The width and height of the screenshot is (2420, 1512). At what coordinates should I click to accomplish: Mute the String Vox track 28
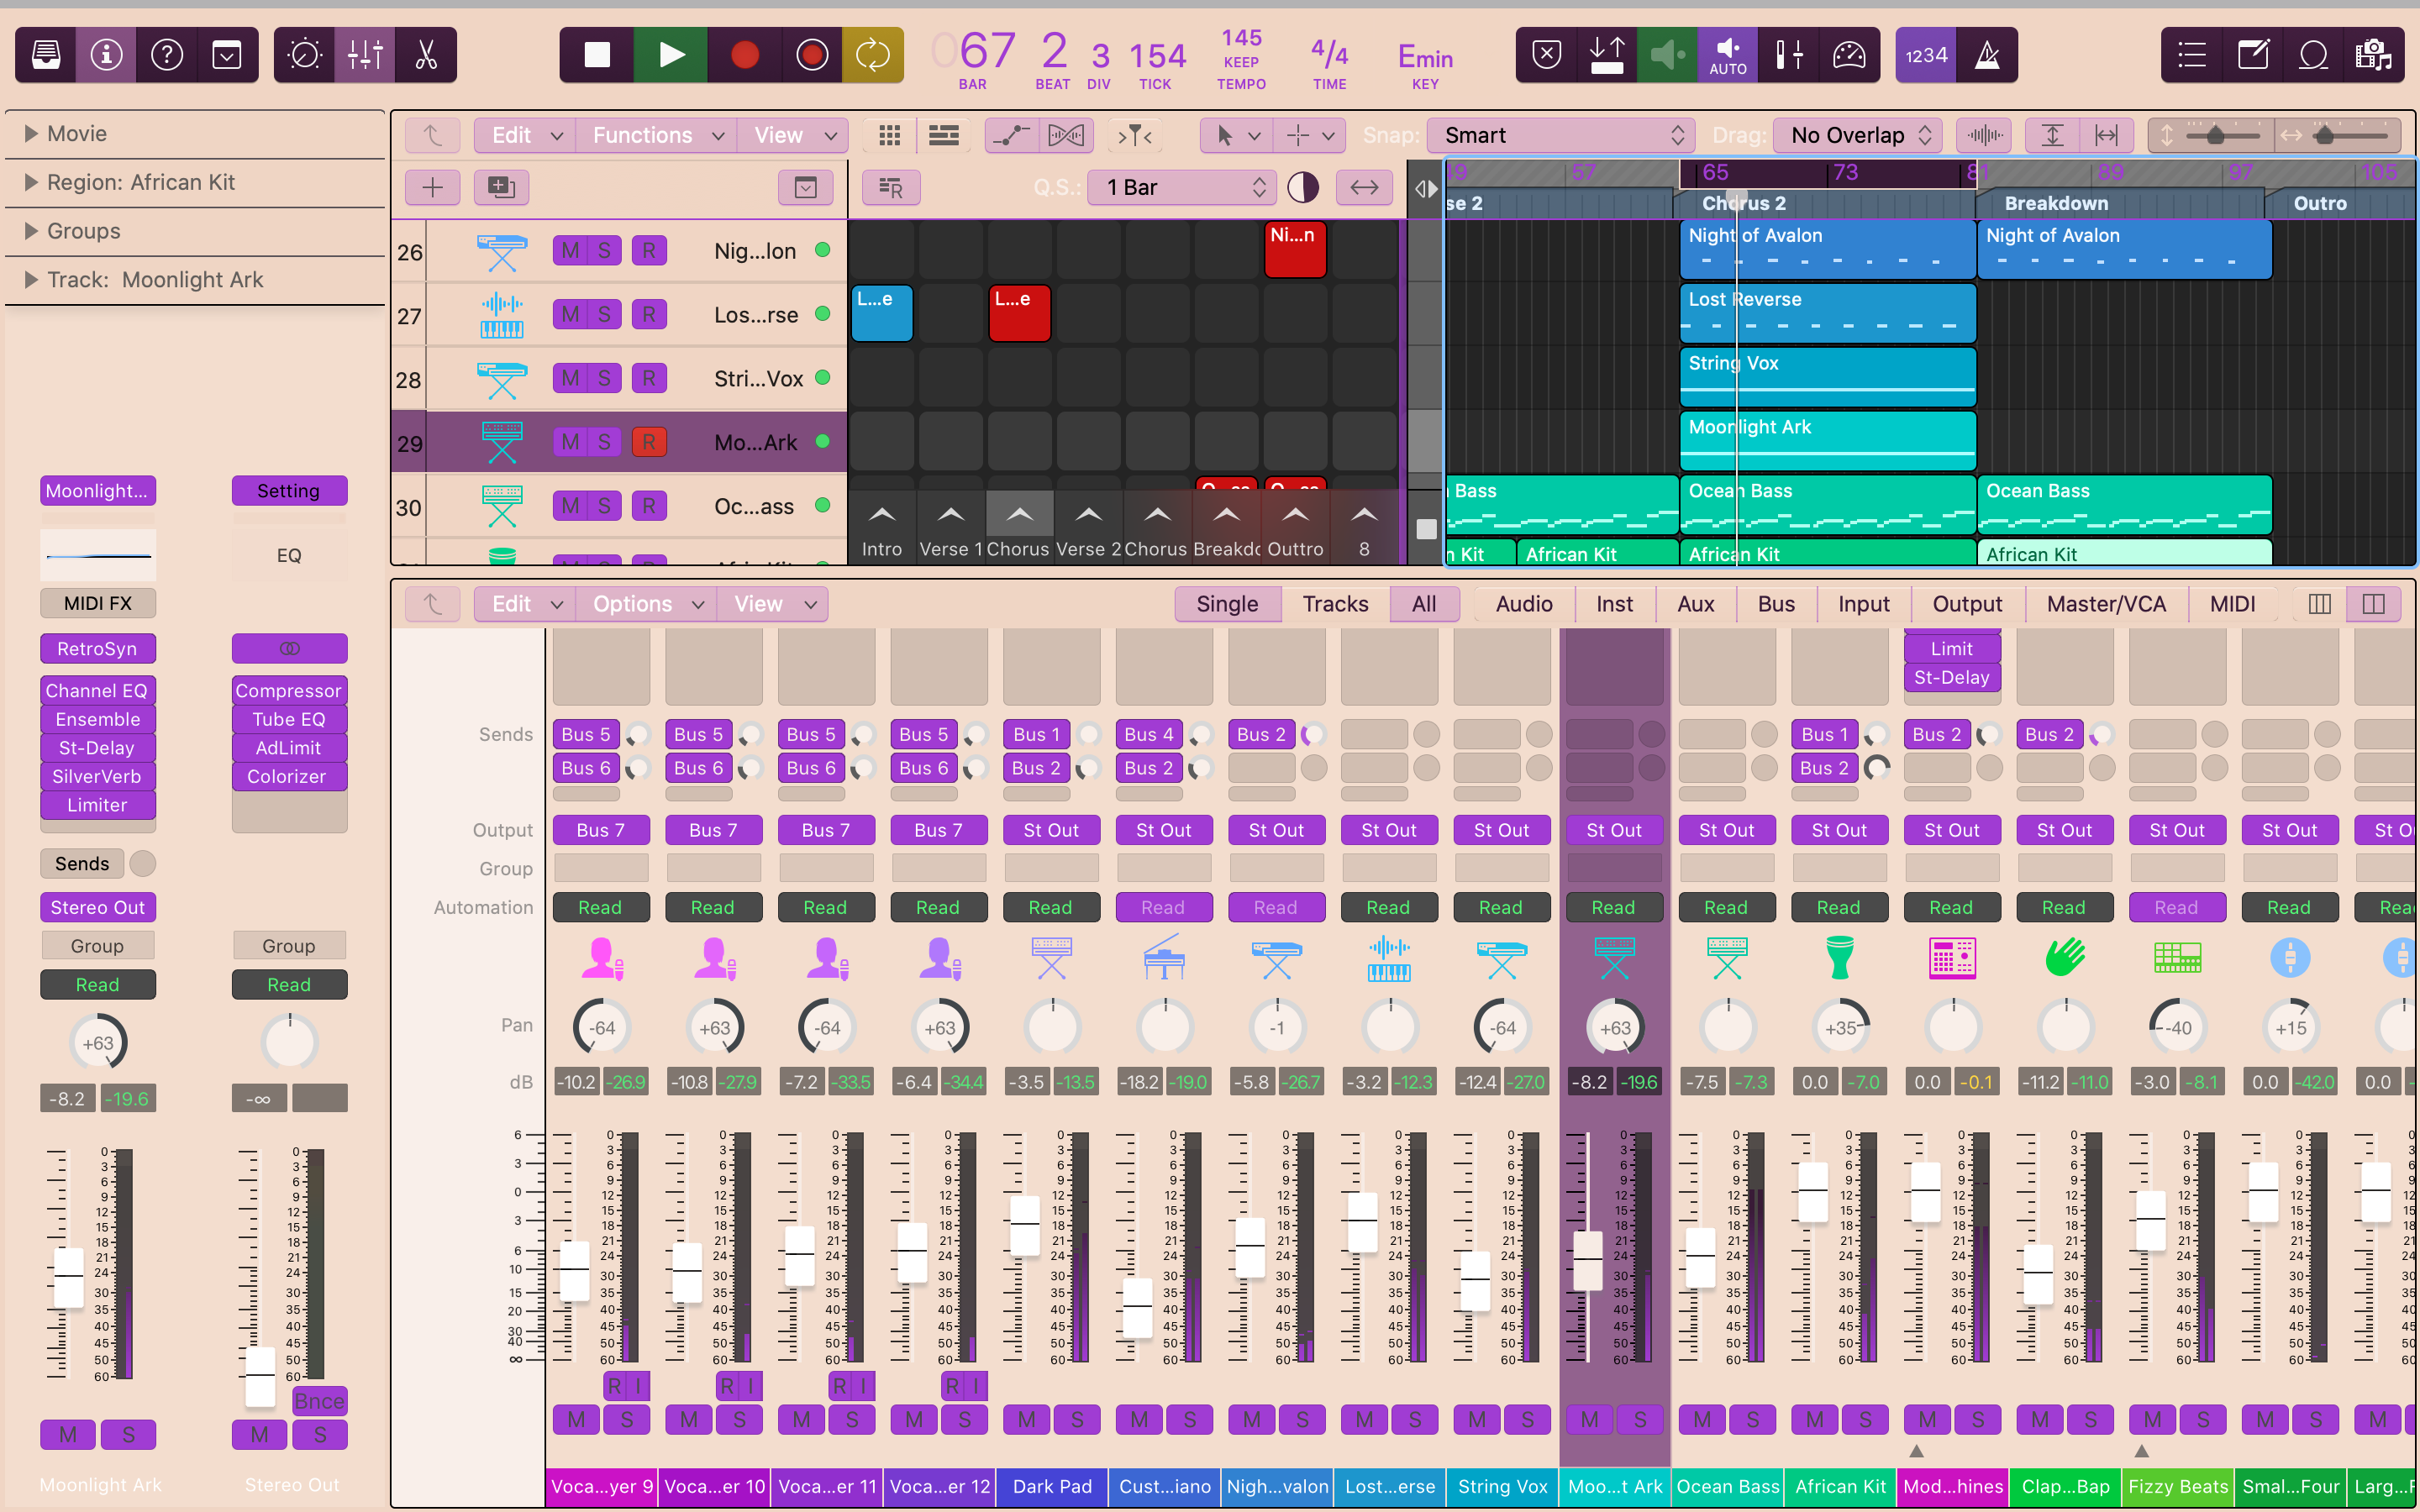[570, 378]
